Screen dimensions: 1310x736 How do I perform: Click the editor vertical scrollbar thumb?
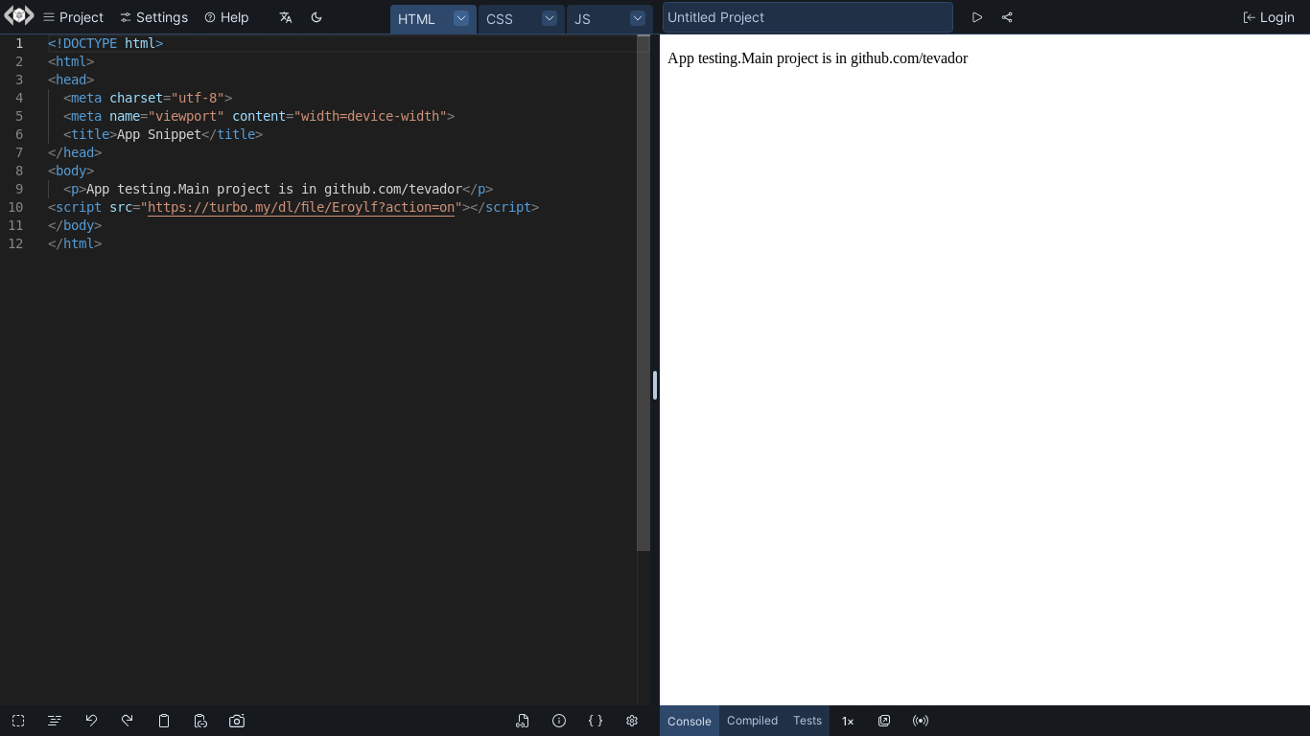(x=643, y=292)
